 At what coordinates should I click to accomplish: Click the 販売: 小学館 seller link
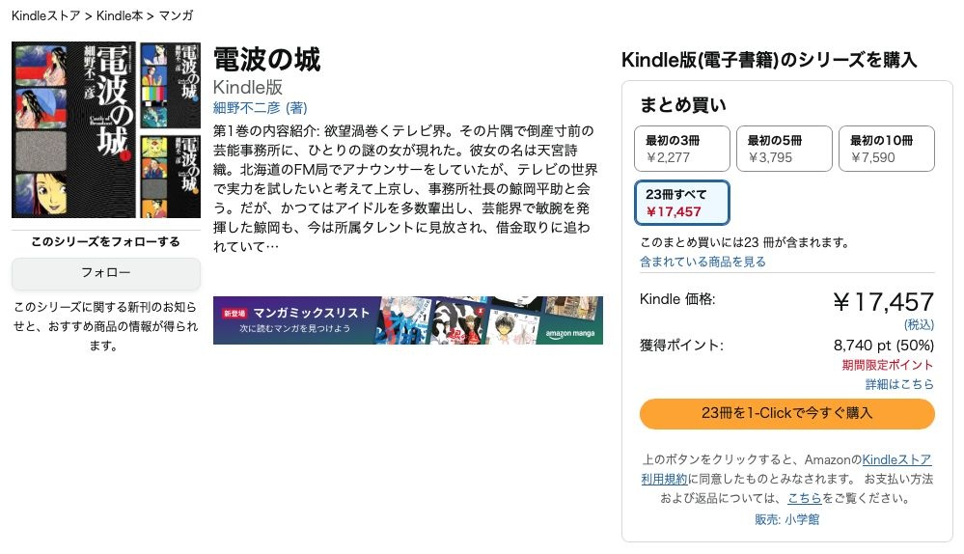[x=787, y=519]
